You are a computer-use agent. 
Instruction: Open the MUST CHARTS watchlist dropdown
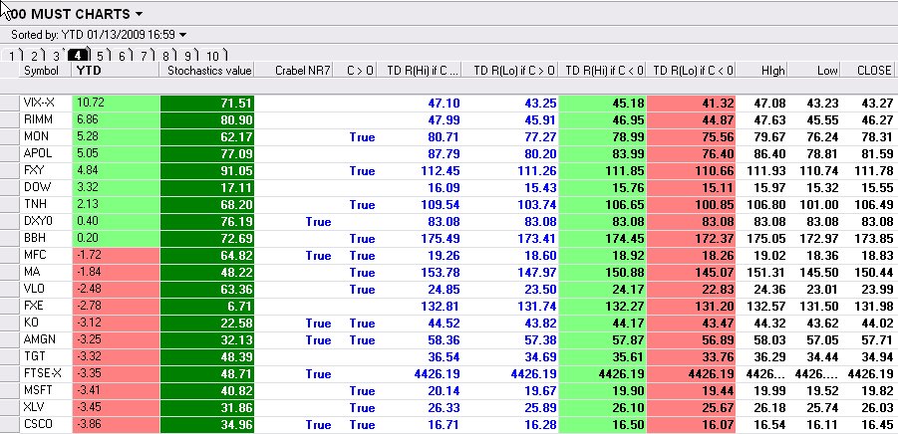[x=138, y=13]
